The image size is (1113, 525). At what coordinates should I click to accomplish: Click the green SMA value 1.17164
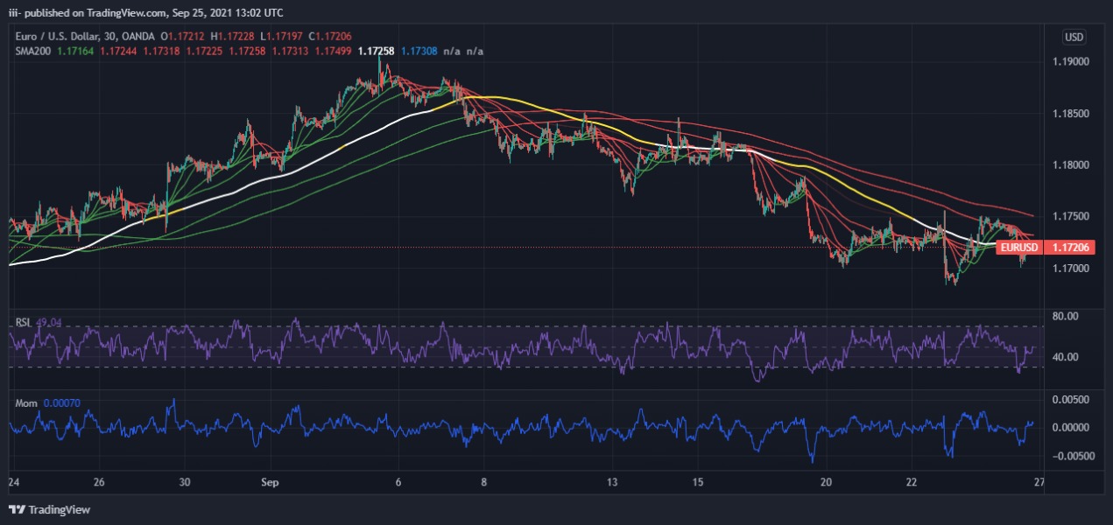[75, 52]
